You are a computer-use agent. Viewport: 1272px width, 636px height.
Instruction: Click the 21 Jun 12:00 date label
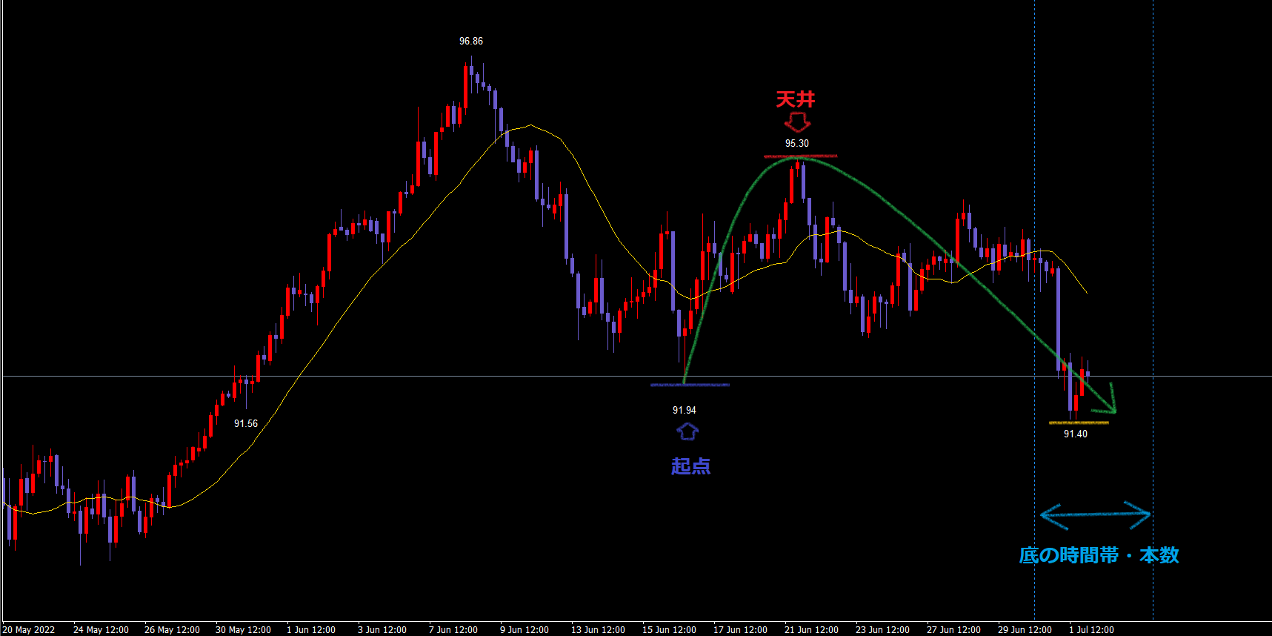click(x=811, y=630)
